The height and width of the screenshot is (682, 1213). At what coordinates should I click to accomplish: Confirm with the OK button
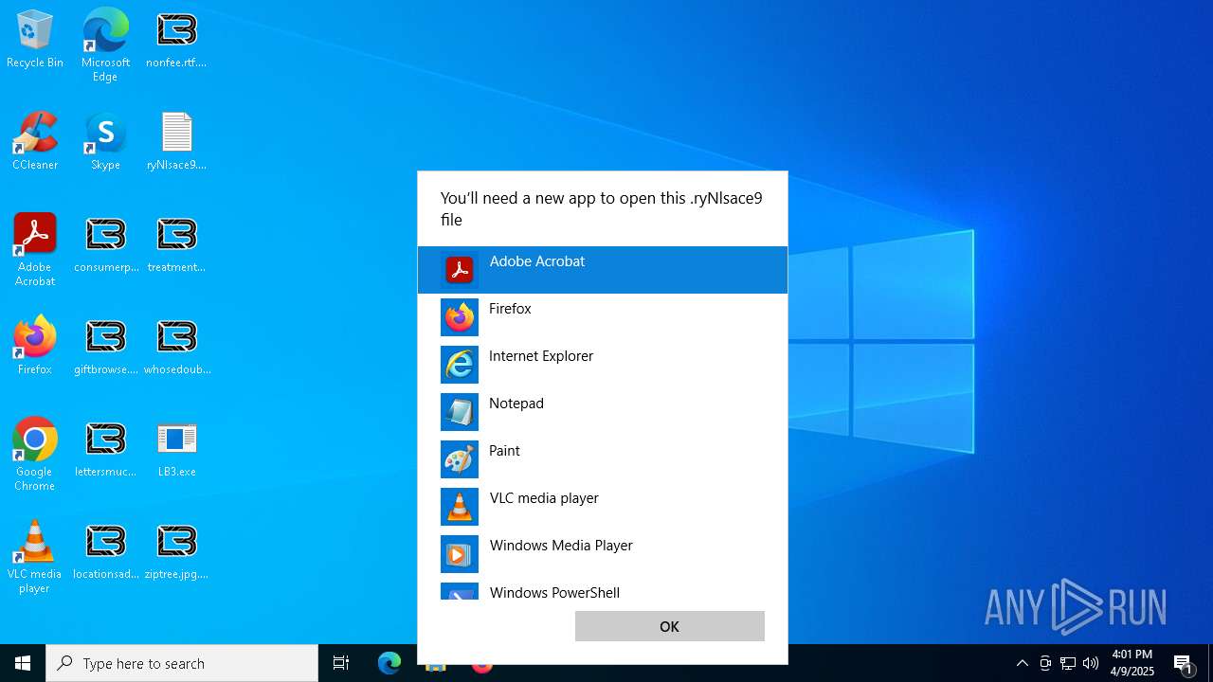[669, 626]
